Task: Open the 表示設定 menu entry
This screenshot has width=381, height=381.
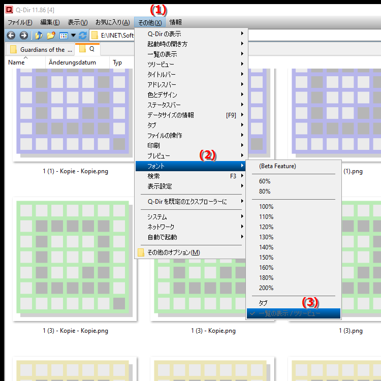Action: [190, 186]
